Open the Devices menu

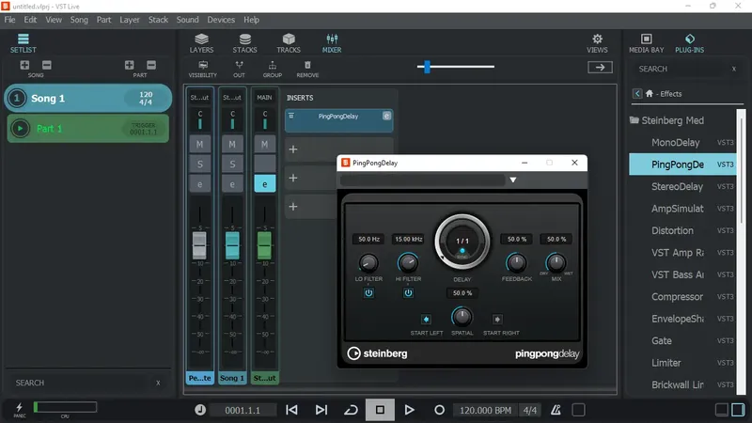(221, 20)
